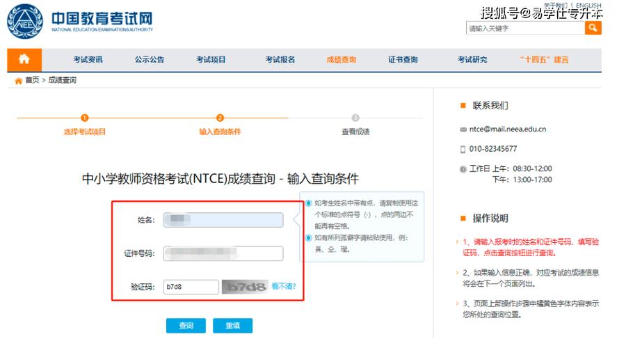Open the 考试项目 menu
The height and width of the screenshot is (348, 617).
(211, 59)
